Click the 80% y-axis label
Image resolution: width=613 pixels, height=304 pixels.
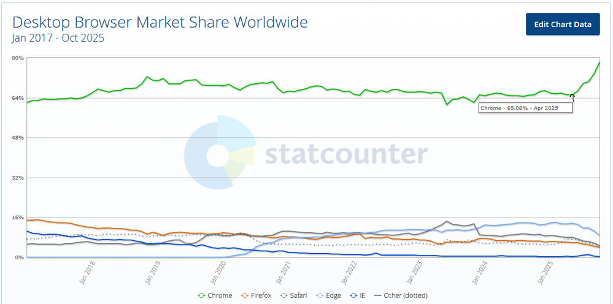click(17, 58)
